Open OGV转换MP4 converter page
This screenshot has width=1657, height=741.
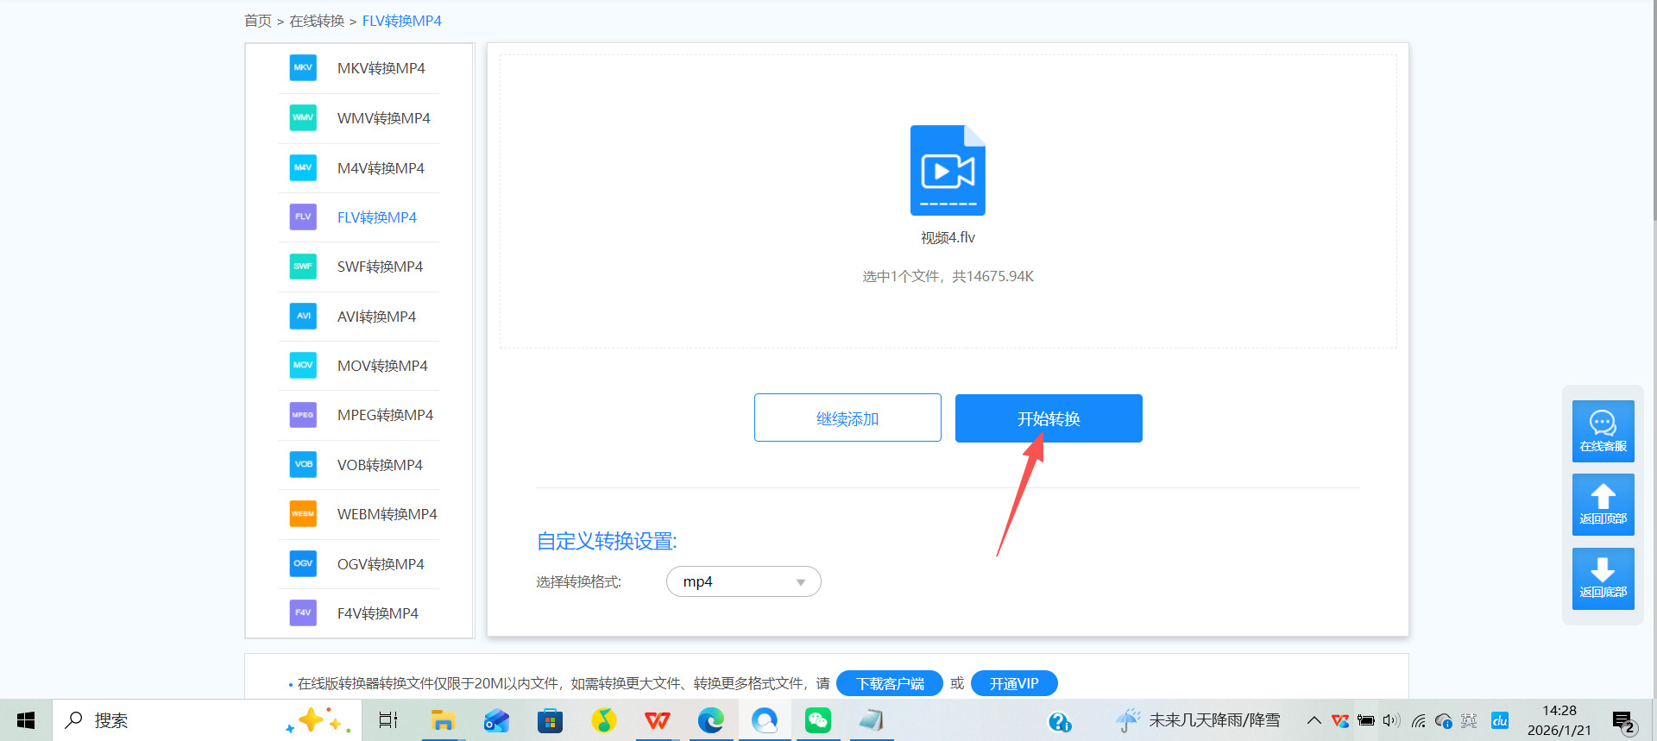(381, 564)
